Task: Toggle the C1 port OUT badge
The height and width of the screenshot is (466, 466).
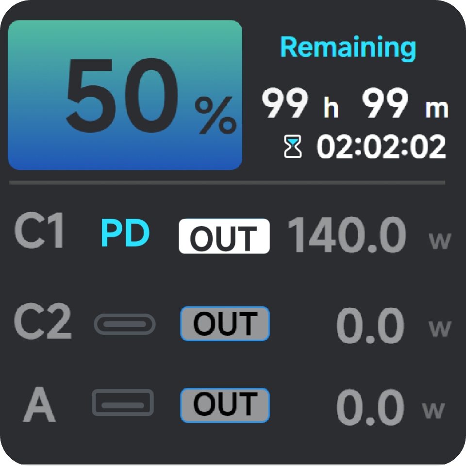Action: 224,236
